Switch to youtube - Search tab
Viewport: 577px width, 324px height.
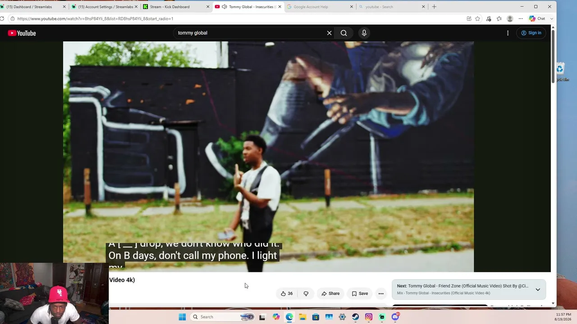pyautogui.click(x=391, y=7)
